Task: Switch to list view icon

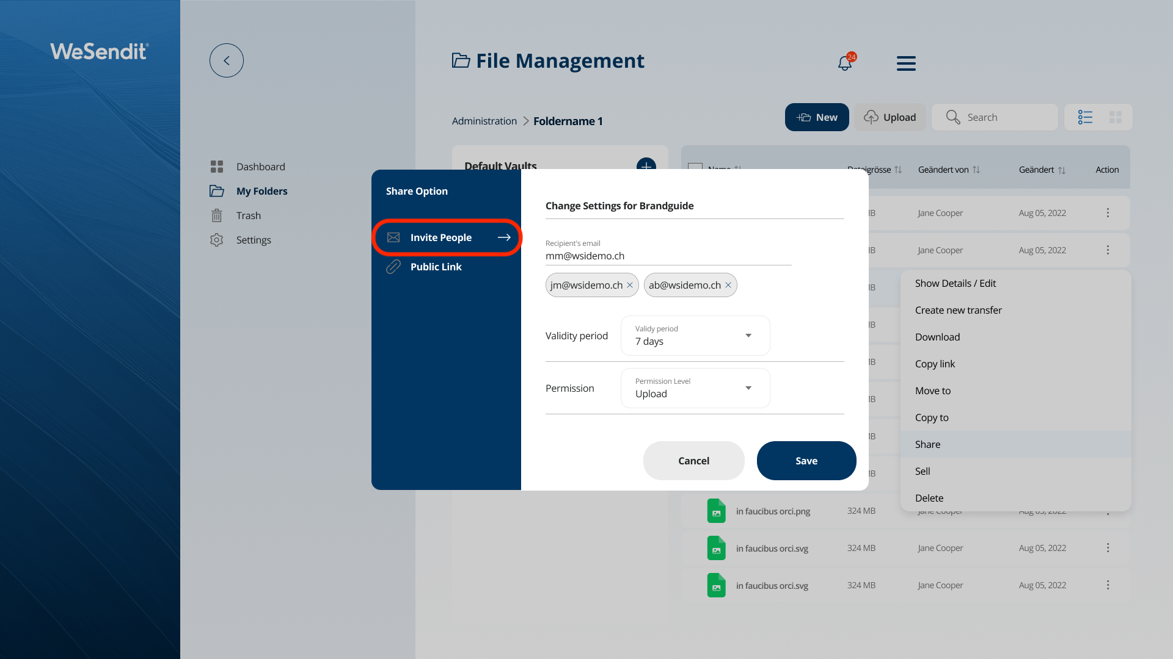Action: point(1085,117)
